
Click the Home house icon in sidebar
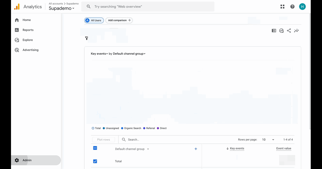pyautogui.click(x=17, y=20)
